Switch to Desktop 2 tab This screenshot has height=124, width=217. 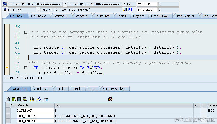tap(38, 16)
